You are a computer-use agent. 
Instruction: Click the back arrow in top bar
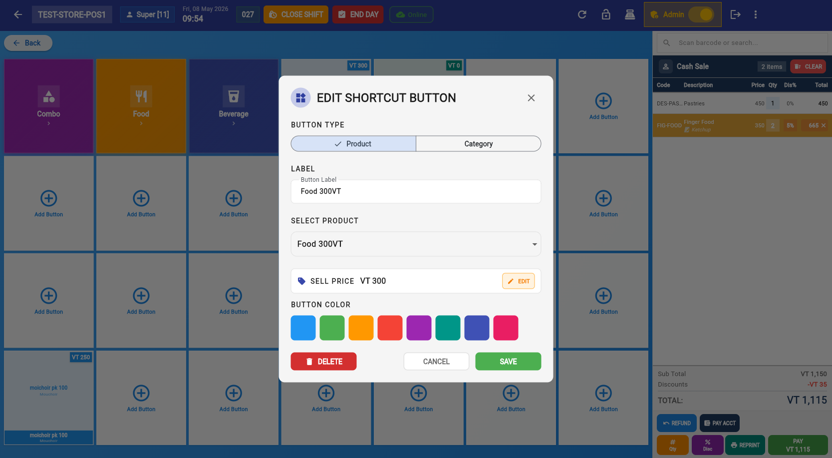pos(18,14)
